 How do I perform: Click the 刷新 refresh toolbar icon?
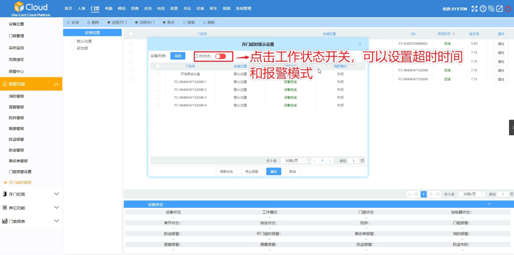pyautogui.click(x=204, y=22)
